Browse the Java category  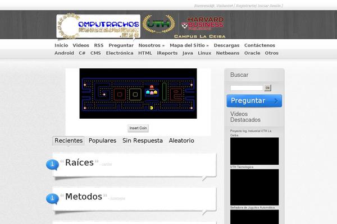point(188,53)
